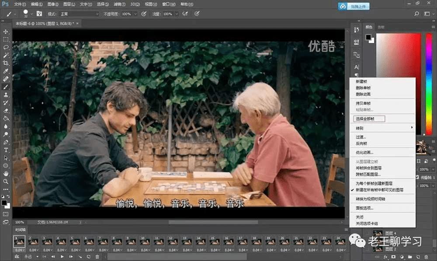Go to the next frame in the timeline
Viewport: 437px width, 261px height.
[71, 257]
